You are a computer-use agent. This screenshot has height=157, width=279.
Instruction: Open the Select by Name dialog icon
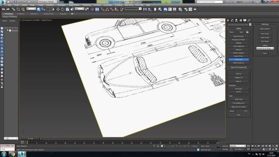pos(43,9)
